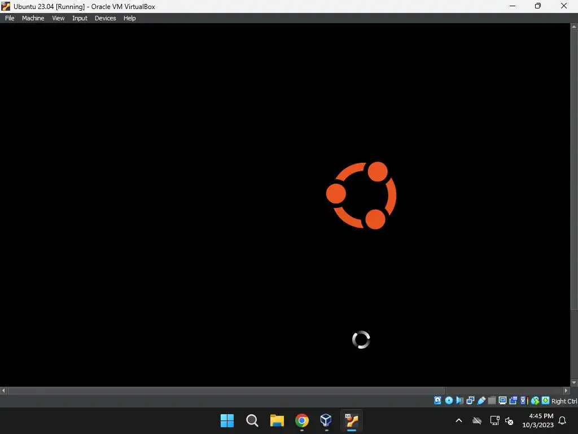Close the Ubuntu 23.04 VM window

(564, 6)
